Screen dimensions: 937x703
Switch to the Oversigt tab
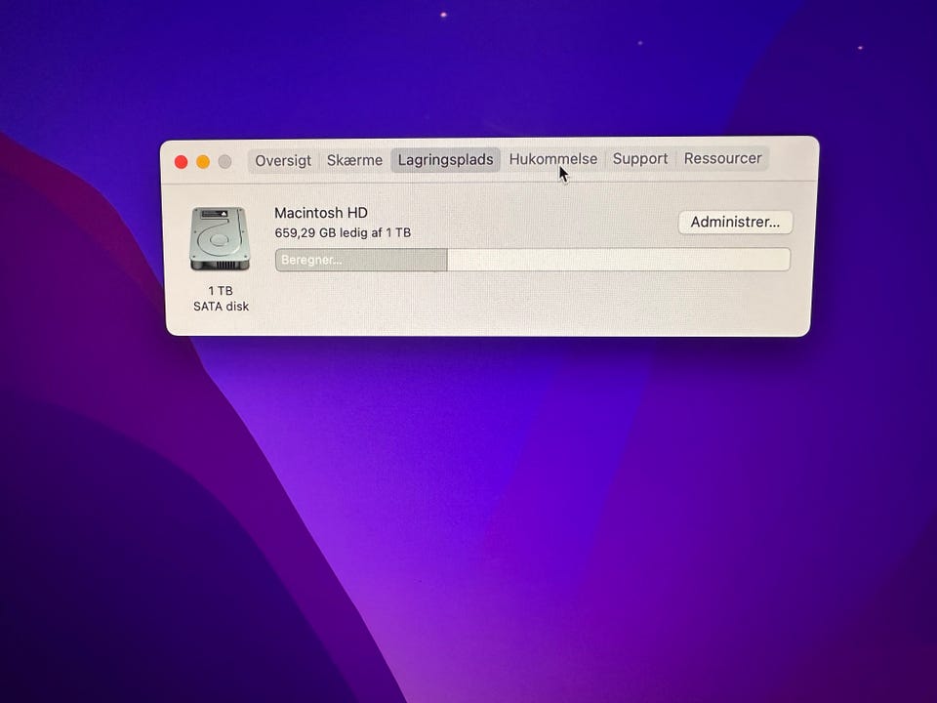(283, 161)
